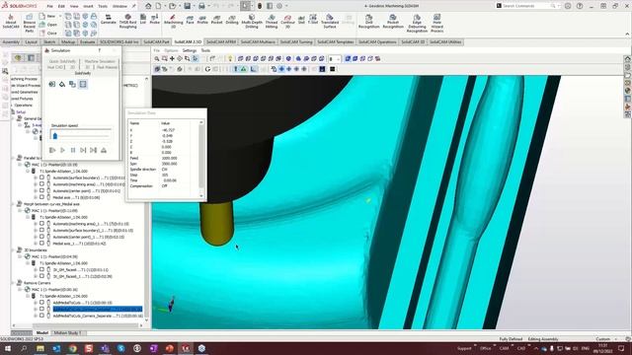Play the simulation
632x355 pixels.
[x=62, y=150]
